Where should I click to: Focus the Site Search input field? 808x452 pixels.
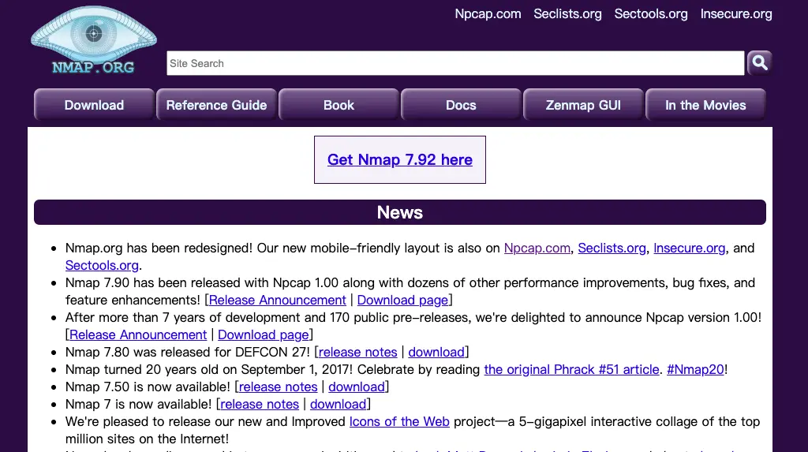point(455,63)
